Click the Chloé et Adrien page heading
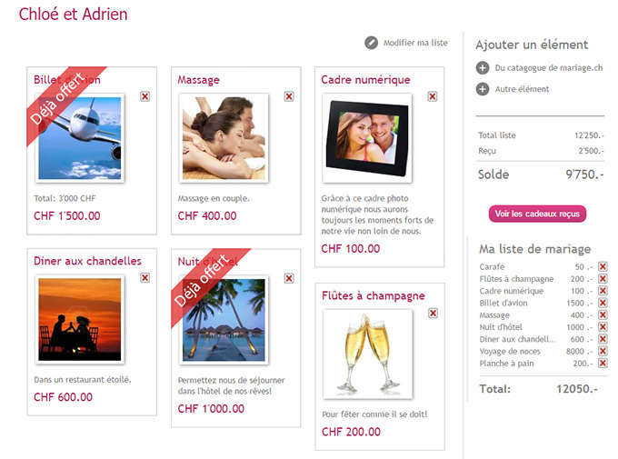This screenshot has height=459, width=618. pyautogui.click(x=74, y=15)
